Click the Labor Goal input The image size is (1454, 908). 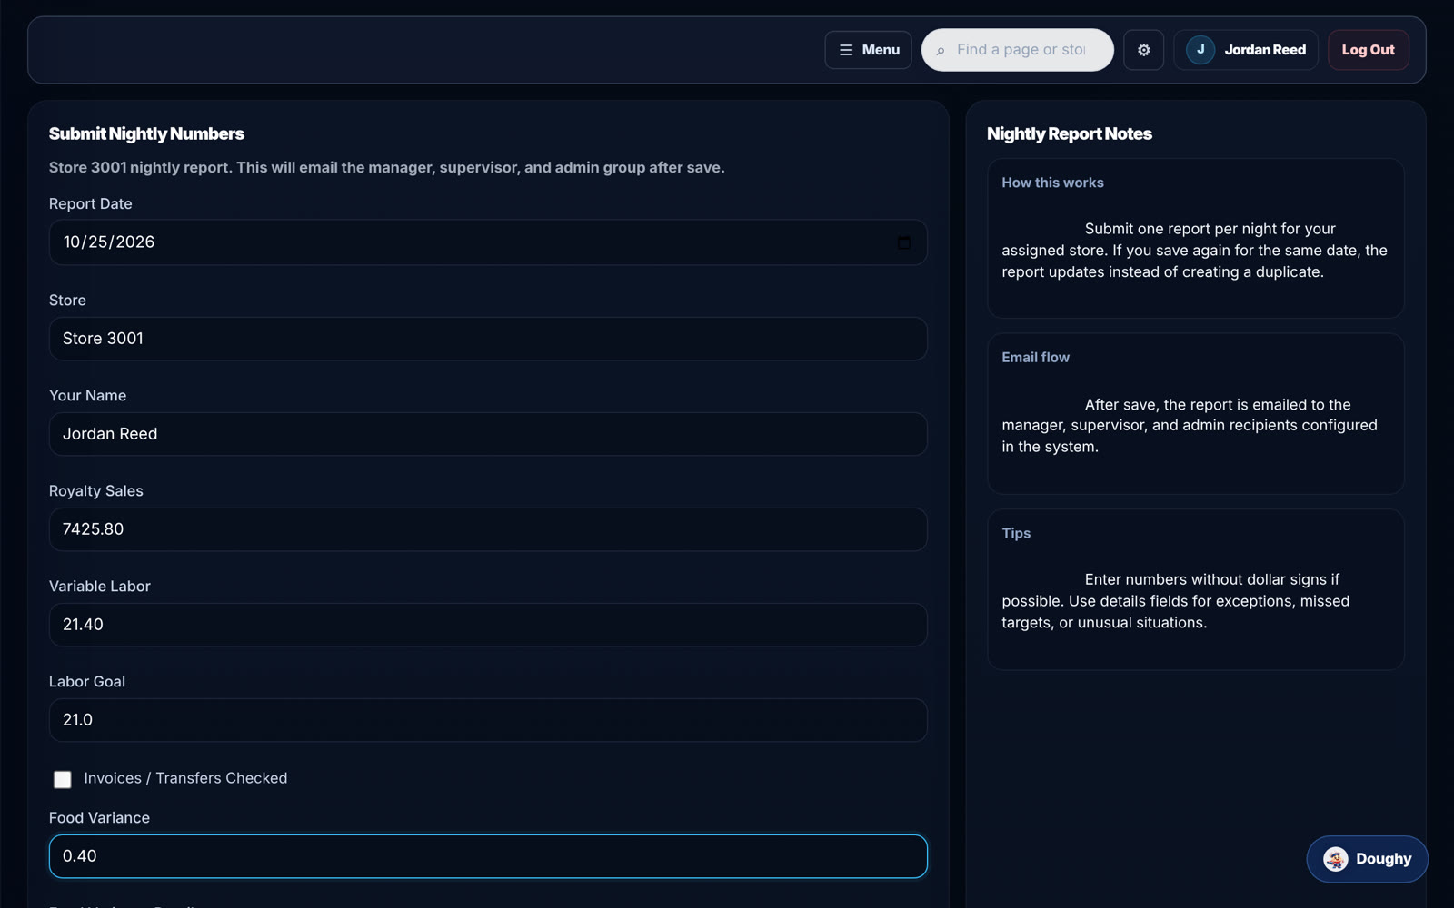(x=488, y=720)
